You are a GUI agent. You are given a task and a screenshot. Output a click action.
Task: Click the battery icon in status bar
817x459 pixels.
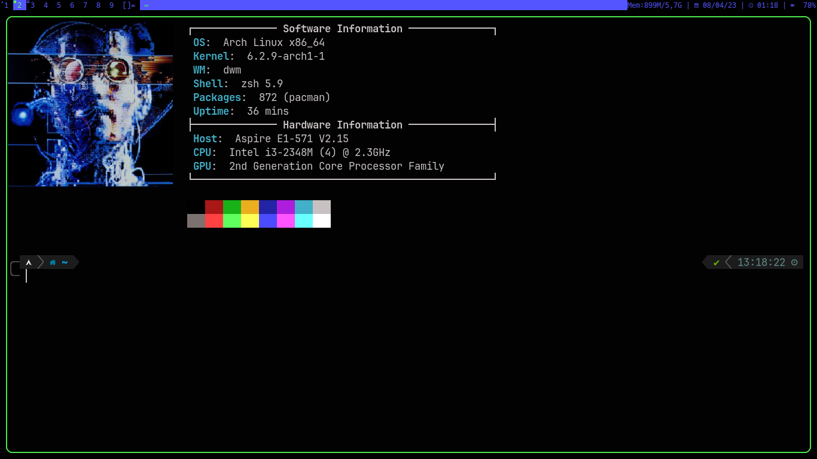pos(792,5)
